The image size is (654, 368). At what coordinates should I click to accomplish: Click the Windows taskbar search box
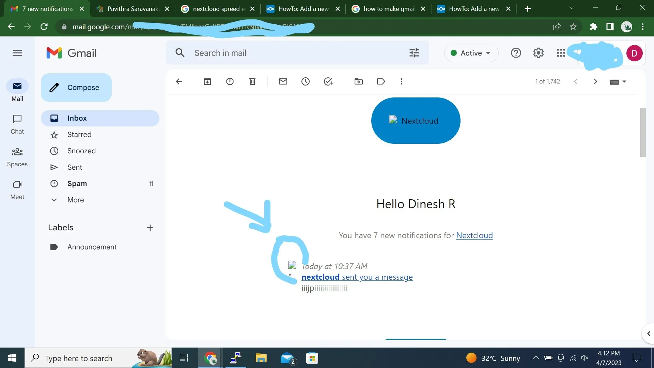[98, 358]
